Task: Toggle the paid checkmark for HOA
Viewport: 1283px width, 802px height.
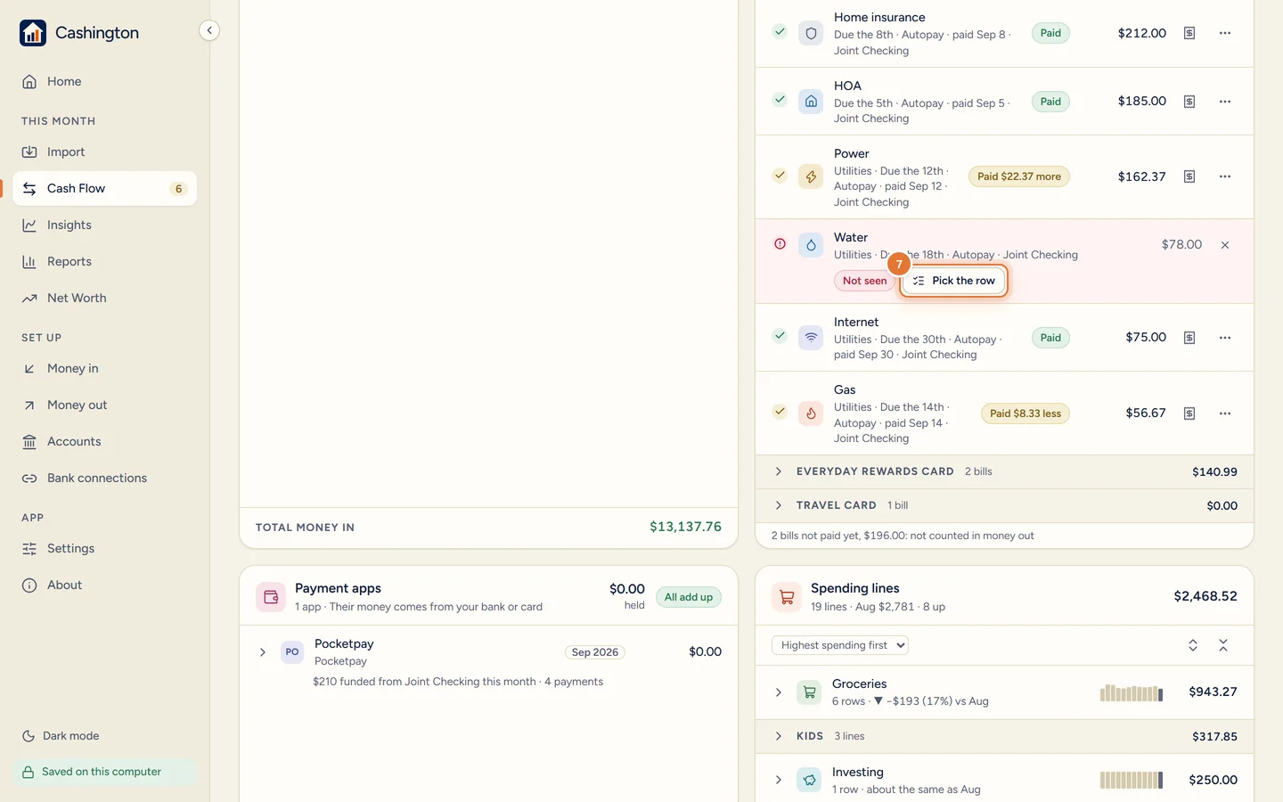Action: coord(780,100)
